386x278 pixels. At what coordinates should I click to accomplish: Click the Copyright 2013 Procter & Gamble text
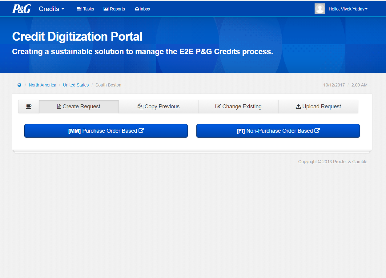coord(333,162)
